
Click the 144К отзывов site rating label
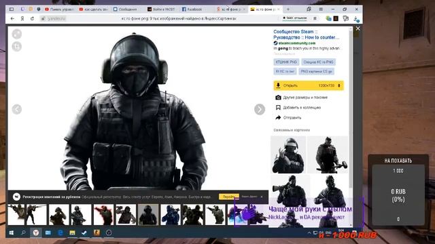tap(294, 18)
